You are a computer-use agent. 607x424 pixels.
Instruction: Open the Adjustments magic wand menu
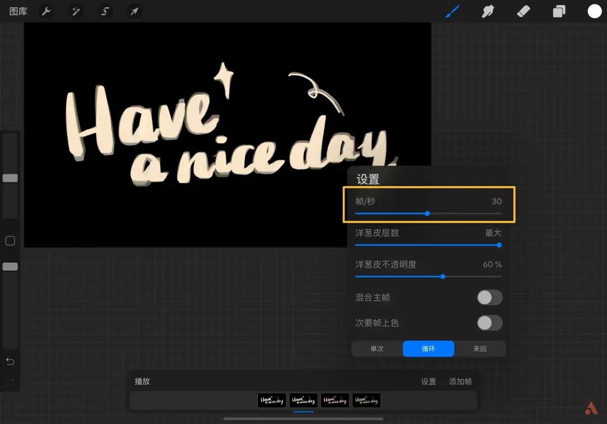tap(76, 11)
